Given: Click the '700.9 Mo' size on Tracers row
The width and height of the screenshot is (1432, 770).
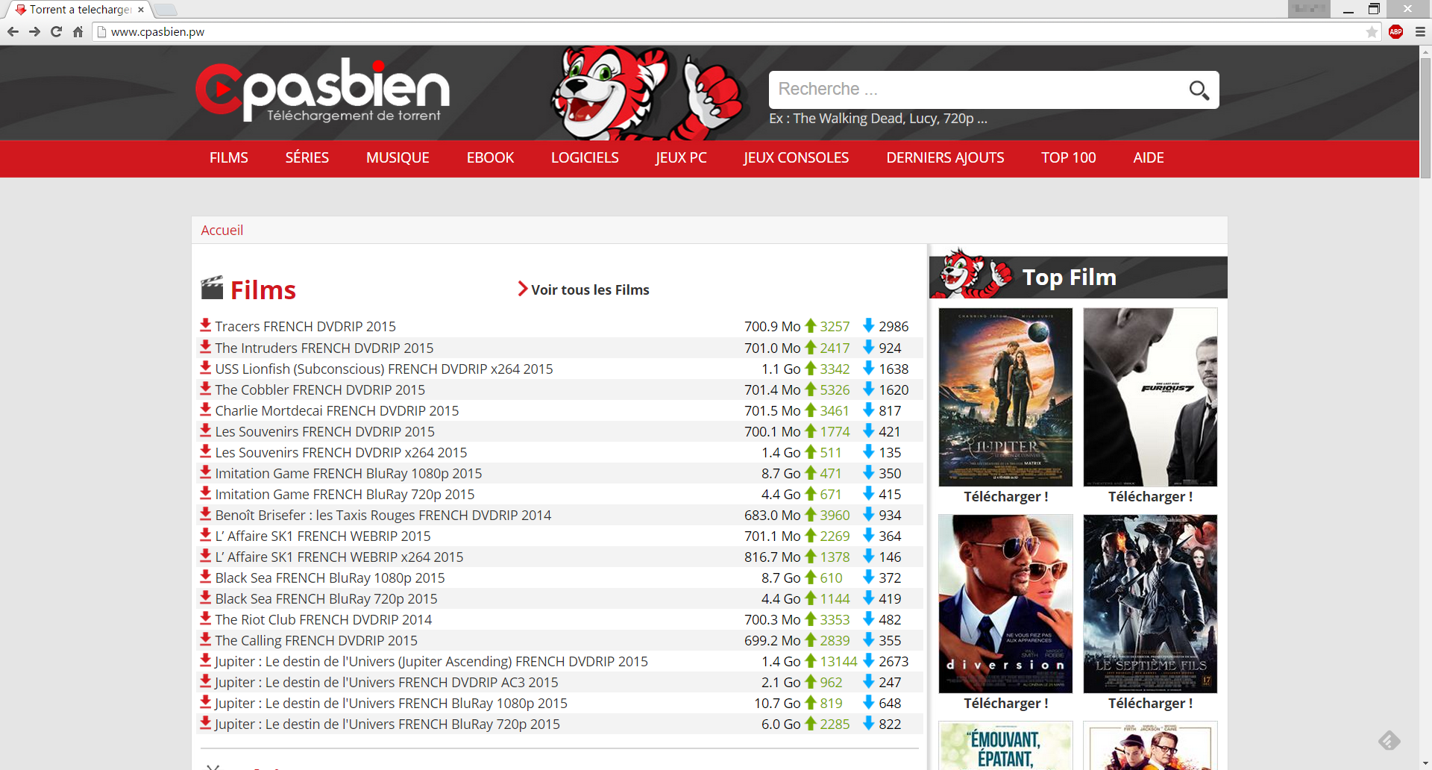Looking at the screenshot, I should (x=772, y=326).
